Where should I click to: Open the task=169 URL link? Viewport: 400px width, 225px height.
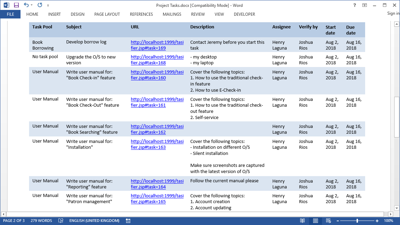point(157,45)
